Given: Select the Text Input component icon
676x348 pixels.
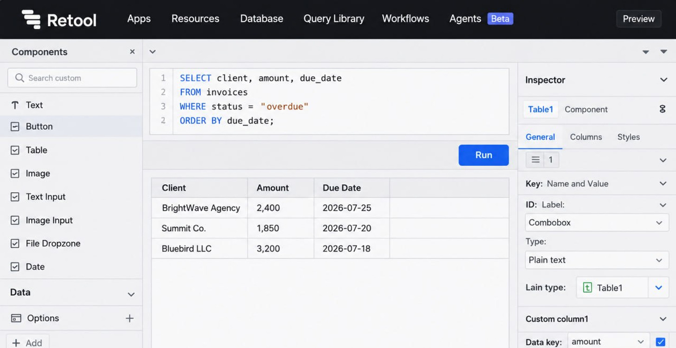Looking at the screenshot, I should pyautogui.click(x=15, y=197).
